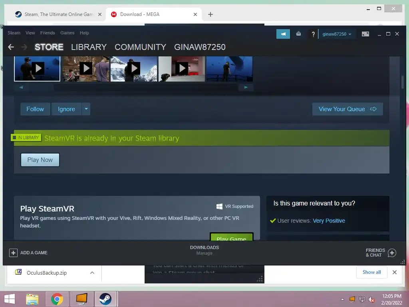Click the green Play Game button

[x=231, y=237]
